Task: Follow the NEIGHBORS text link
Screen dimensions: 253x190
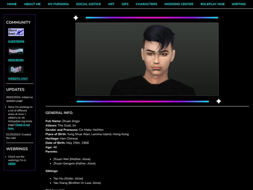Action: (x=16, y=60)
